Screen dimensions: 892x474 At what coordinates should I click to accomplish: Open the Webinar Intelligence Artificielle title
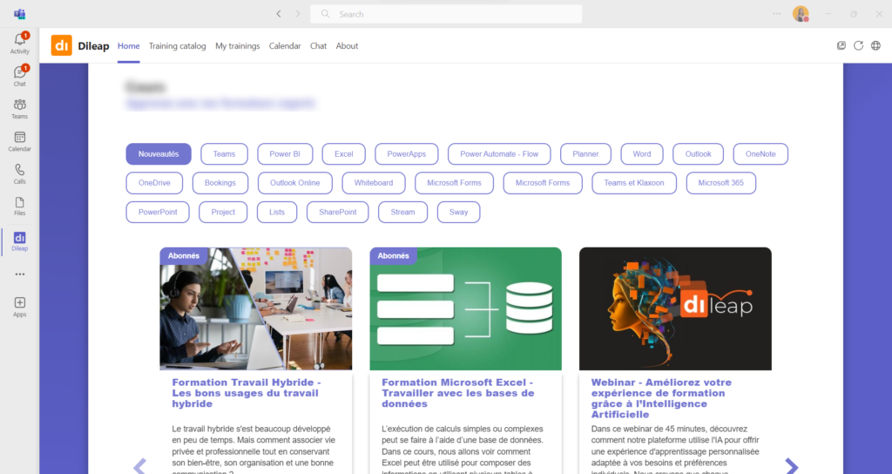[662, 398]
